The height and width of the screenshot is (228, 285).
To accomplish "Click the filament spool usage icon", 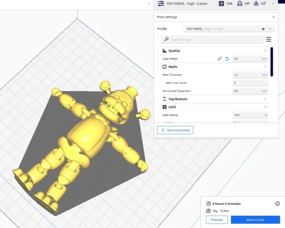I will 208,211.
